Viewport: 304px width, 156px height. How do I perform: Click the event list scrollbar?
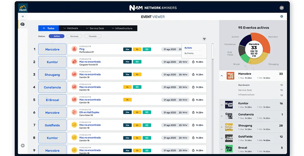click(x=213, y=51)
